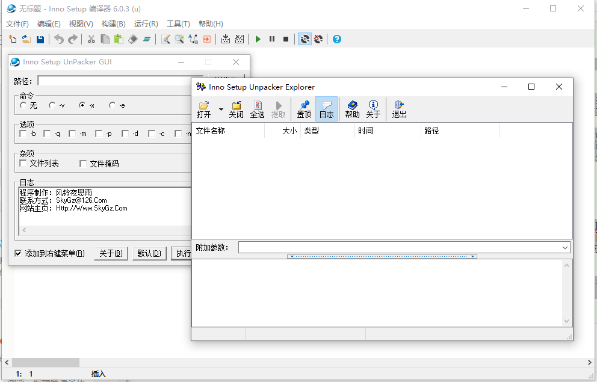Terminate the run using the stop square
This screenshot has height=382, width=597.
pyautogui.click(x=285, y=39)
